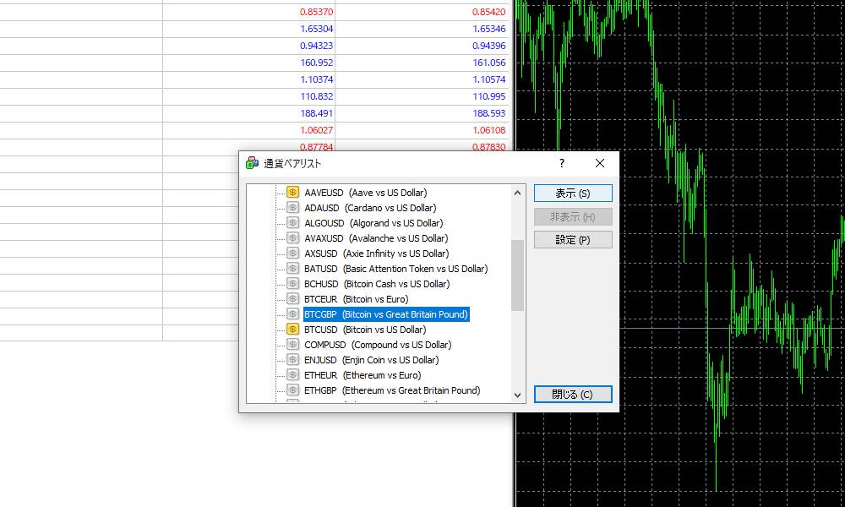Viewport: 845px width, 507px height.
Task: Toggle the AVAXUSD visibility coin icon
Action: click(292, 237)
